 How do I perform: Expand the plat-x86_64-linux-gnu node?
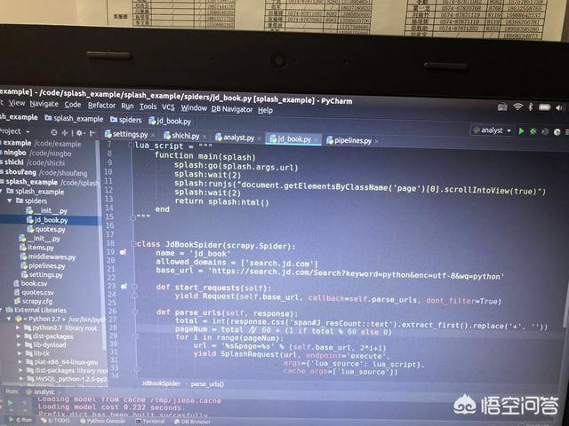(x=20, y=361)
